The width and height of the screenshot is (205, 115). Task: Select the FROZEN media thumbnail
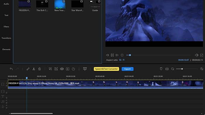[x=24, y=4]
